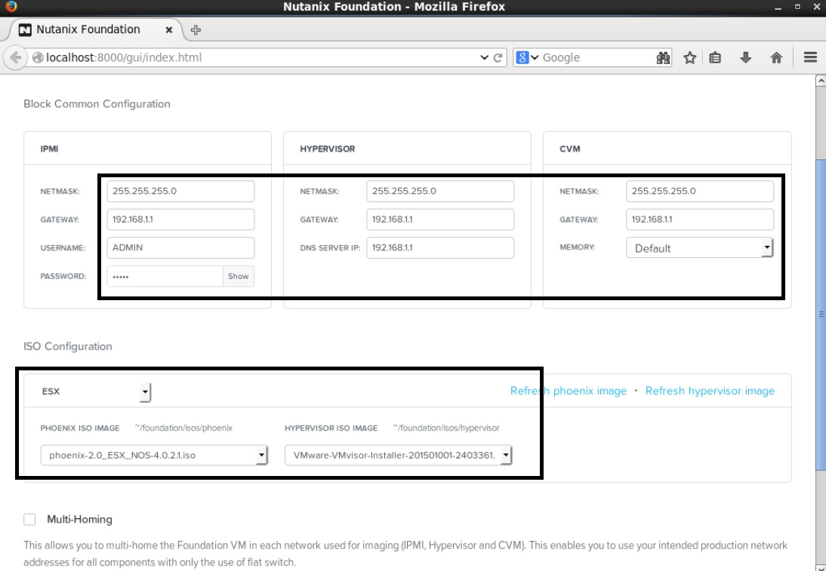Click the Refresh hypervisor image link
Image resolution: width=826 pixels, height=571 pixels.
[710, 391]
